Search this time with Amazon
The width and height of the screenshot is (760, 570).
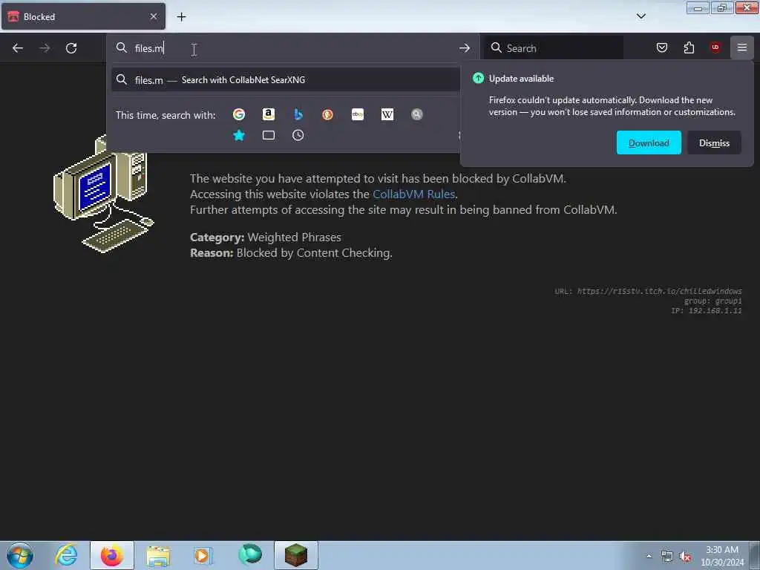269,114
